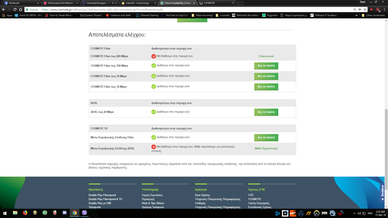Reload the current page
388x218 pixels.
click(x=15, y=9)
